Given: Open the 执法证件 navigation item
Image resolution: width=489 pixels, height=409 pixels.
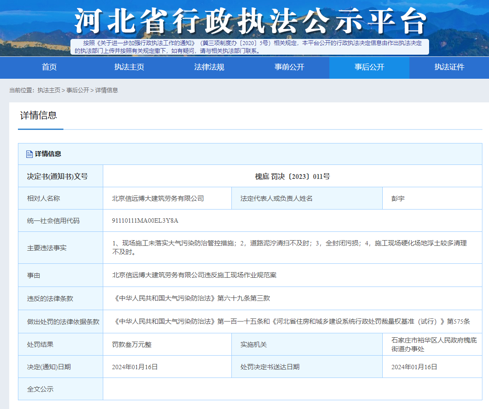Looking at the screenshot, I should (449, 67).
